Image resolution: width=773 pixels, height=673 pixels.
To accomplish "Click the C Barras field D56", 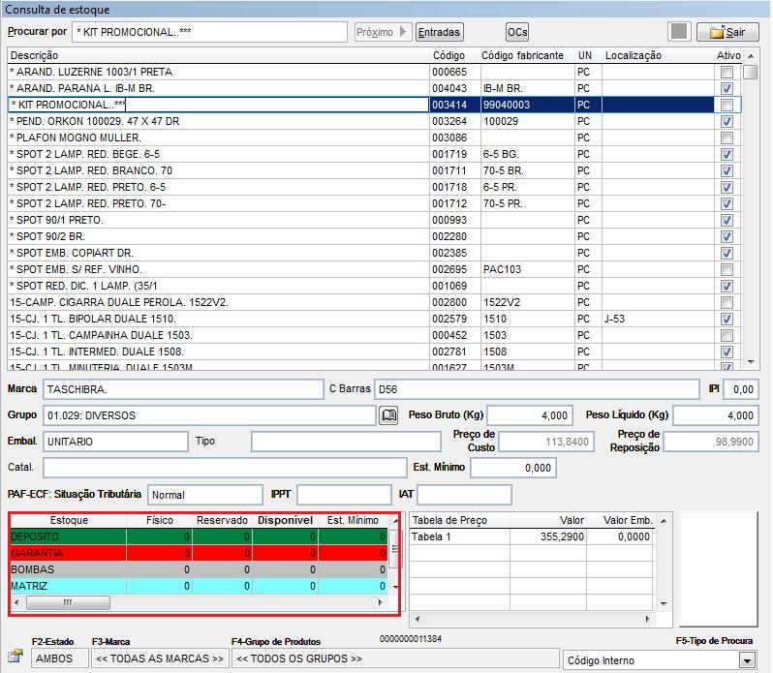I will [x=537, y=389].
